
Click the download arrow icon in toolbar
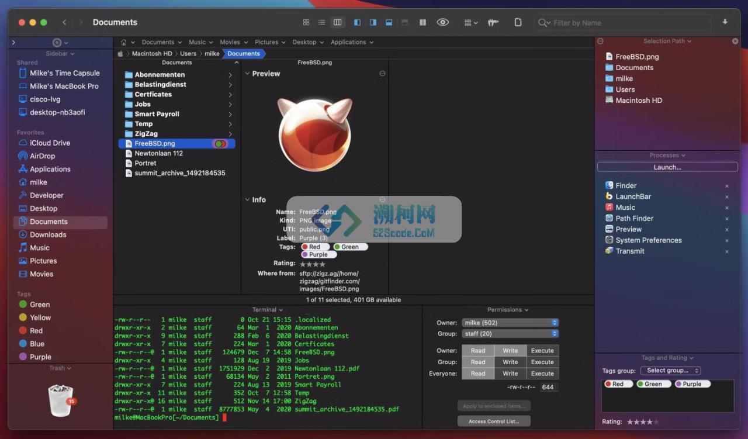click(x=725, y=22)
